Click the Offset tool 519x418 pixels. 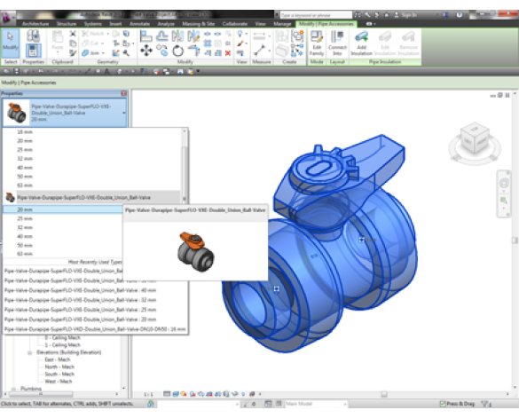click(x=161, y=35)
